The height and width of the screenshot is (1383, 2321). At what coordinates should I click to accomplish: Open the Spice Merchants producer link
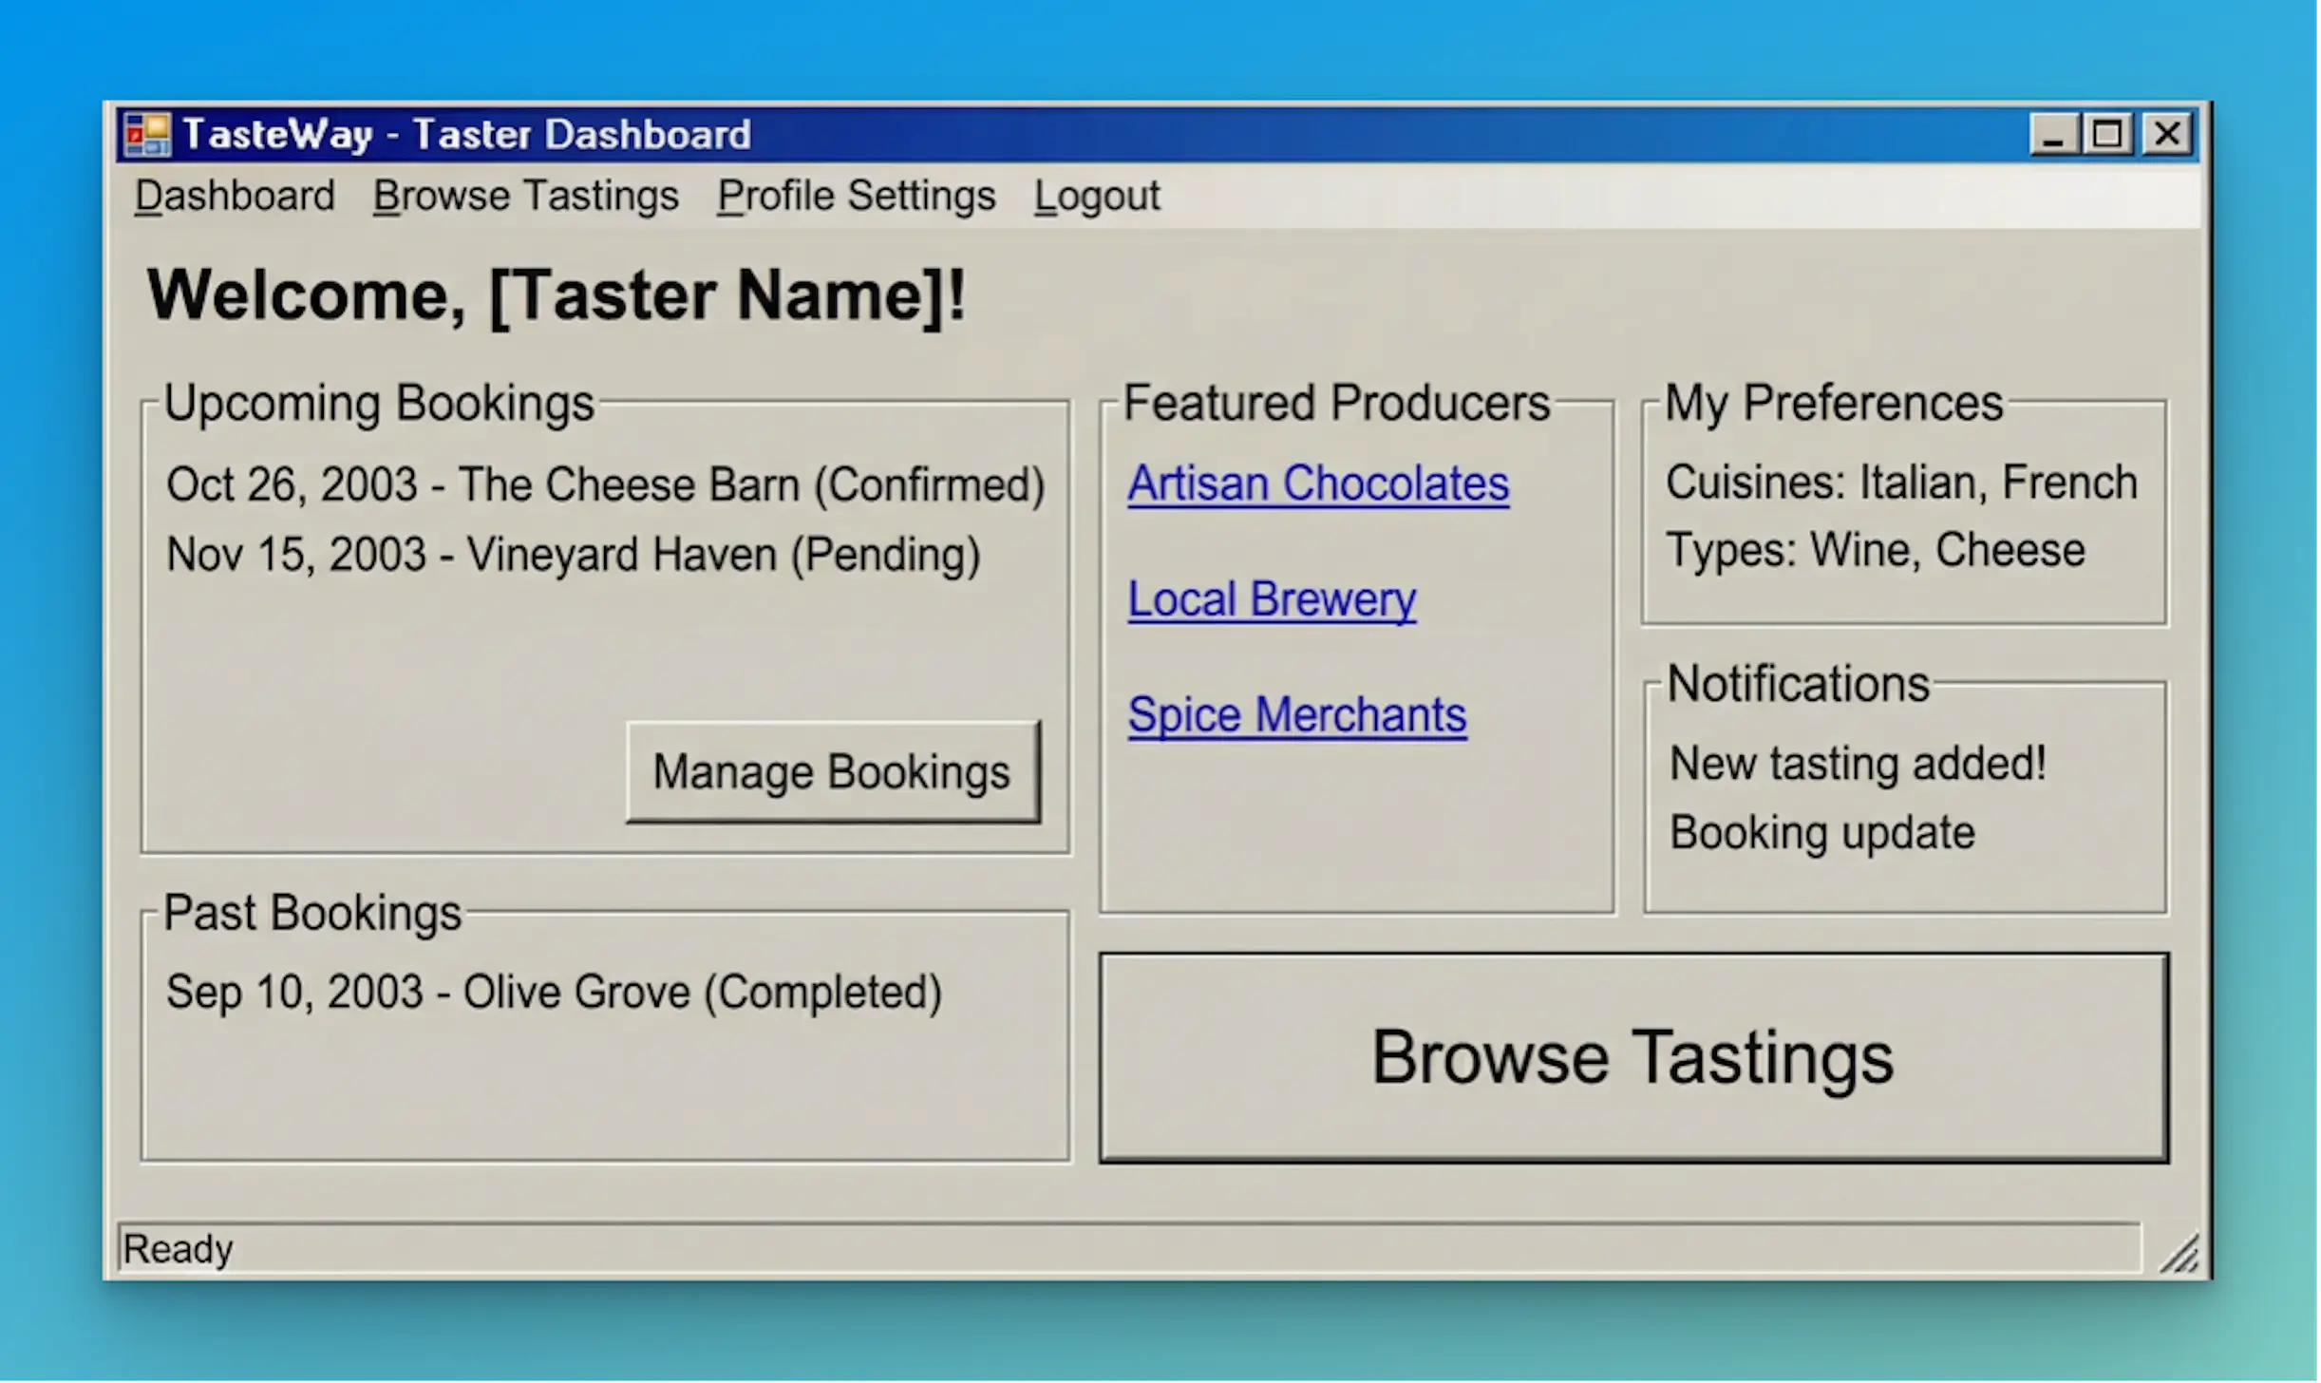click(1297, 714)
